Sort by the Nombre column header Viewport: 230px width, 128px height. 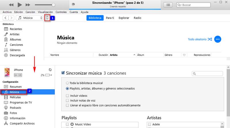(x=55, y=55)
